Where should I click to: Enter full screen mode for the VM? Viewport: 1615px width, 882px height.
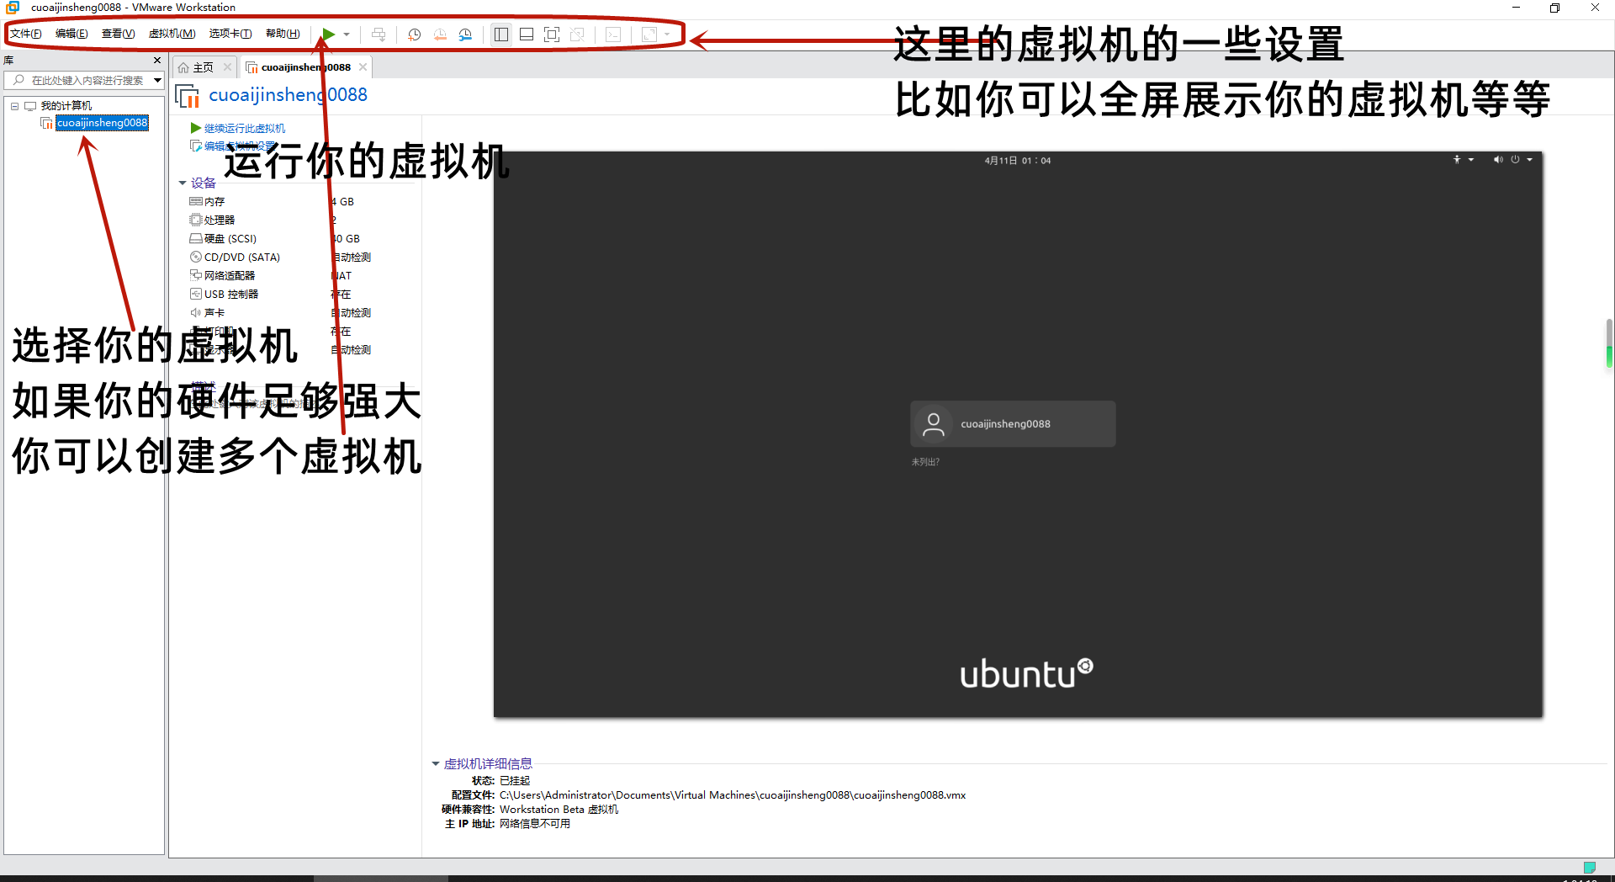(552, 35)
